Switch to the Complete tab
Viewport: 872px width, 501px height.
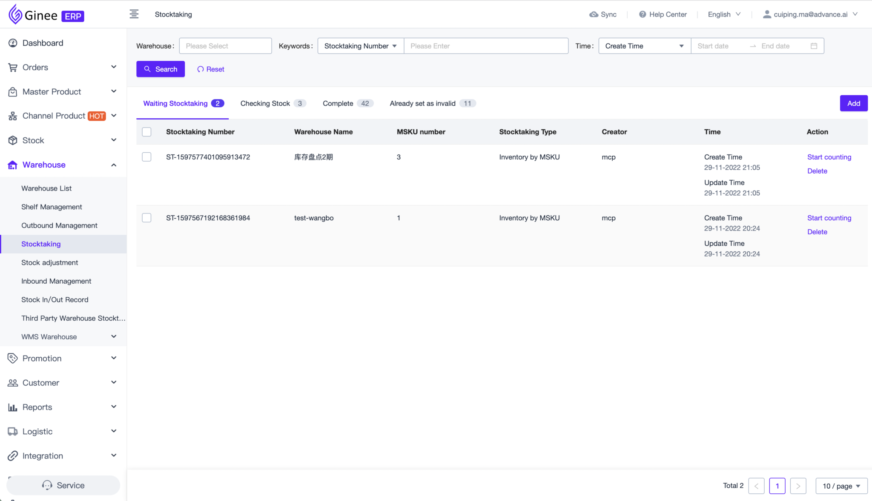[338, 103]
